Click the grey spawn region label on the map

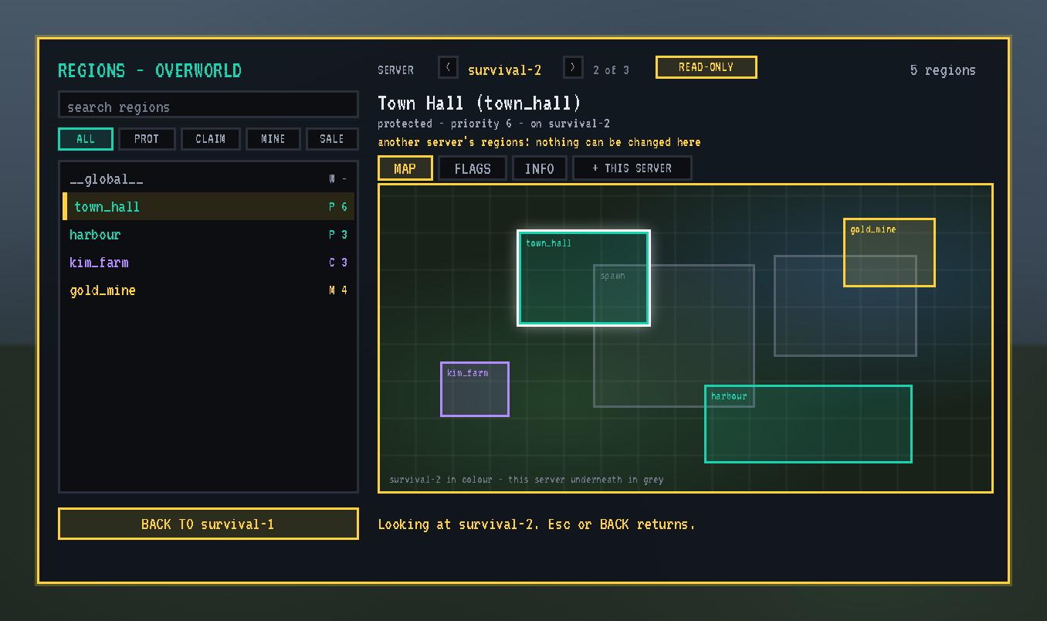[x=613, y=276]
